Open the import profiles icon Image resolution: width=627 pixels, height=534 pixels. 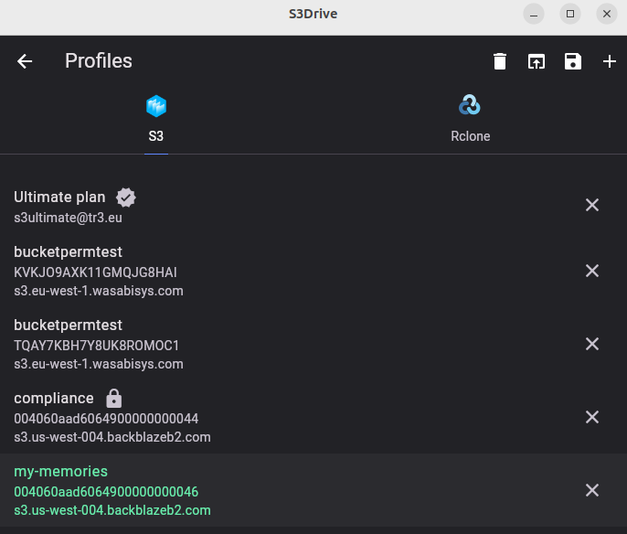coord(537,61)
